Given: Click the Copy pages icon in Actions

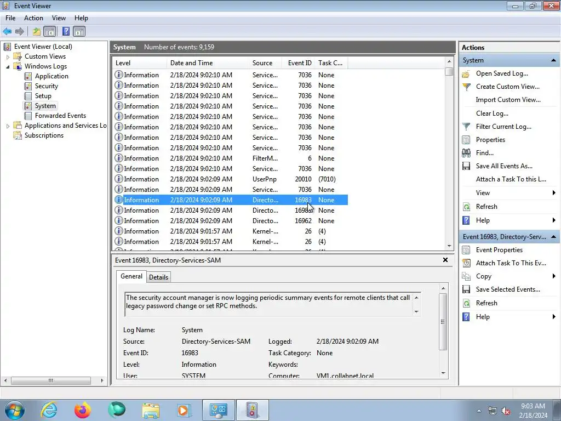Looking at the screenshot, I should click(466, 277).
